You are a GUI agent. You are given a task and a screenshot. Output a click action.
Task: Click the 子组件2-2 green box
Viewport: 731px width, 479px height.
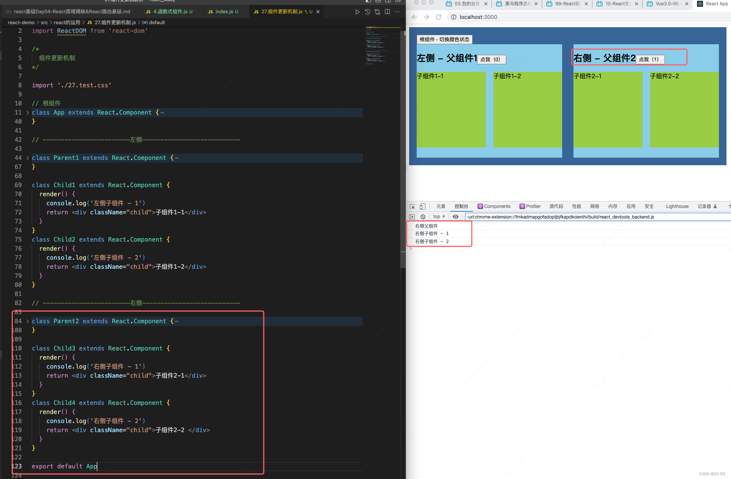(685, 109)
